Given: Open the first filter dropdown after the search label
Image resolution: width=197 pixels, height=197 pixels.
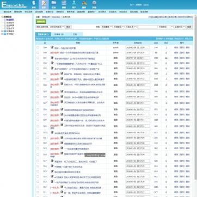Looking at the screenshot, I should [x=107, y=27].
